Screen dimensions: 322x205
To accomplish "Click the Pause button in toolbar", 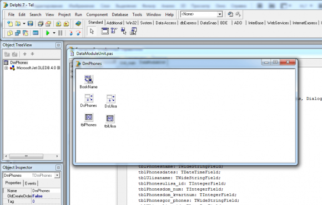I will click(x=60, y=33).
